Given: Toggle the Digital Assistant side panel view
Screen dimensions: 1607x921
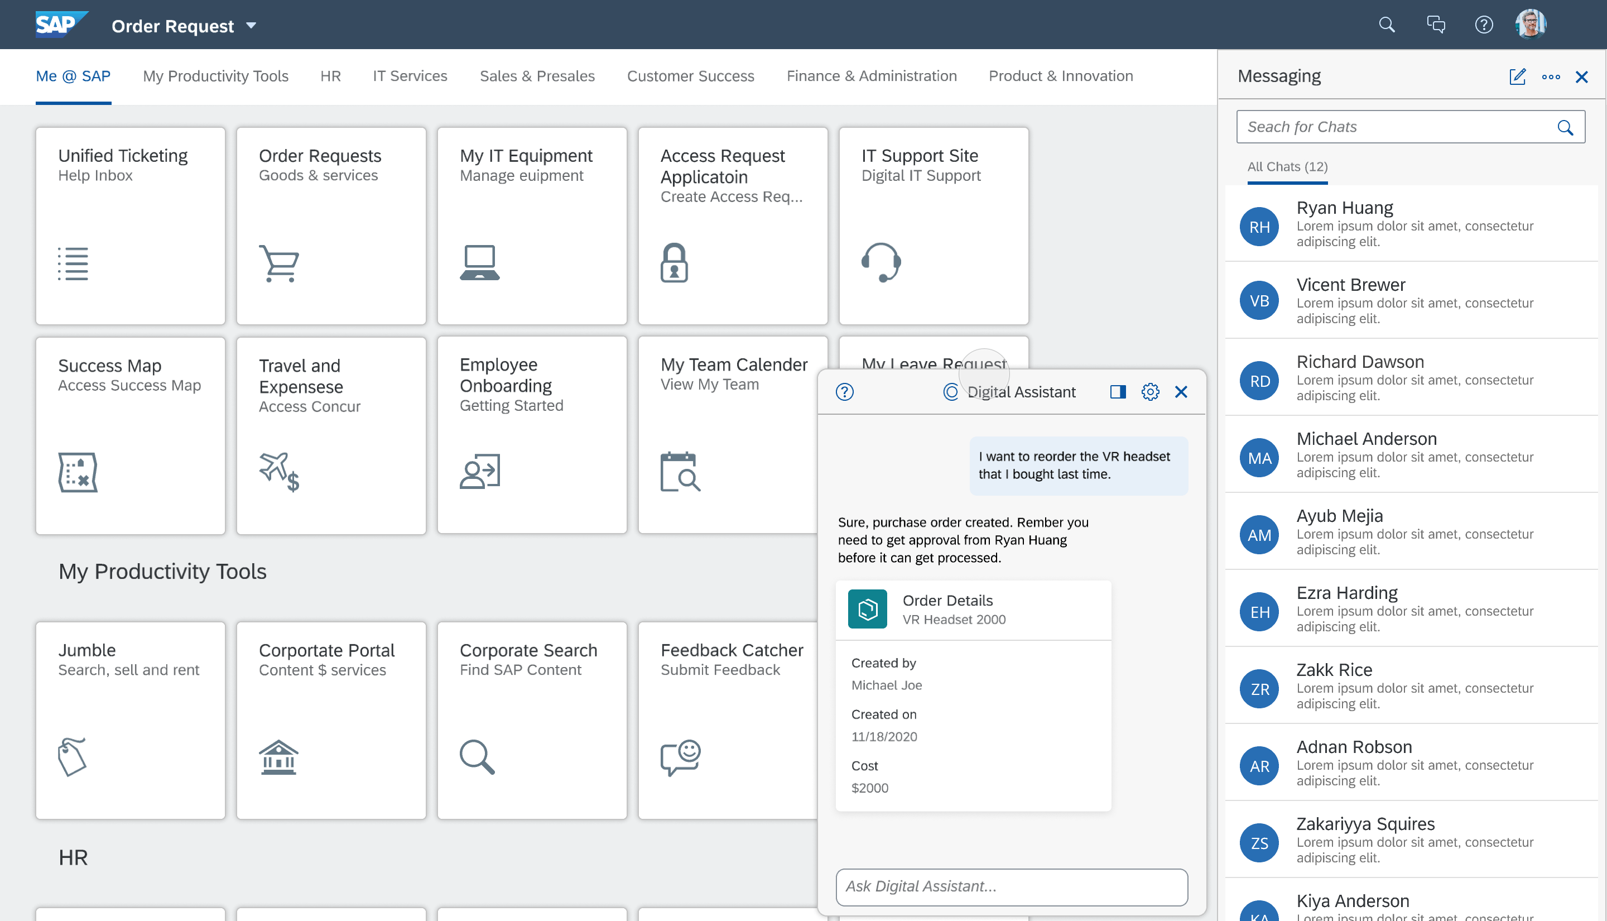Looking at the screenshot, I should pyautogui.click(x=1117, y=391).
